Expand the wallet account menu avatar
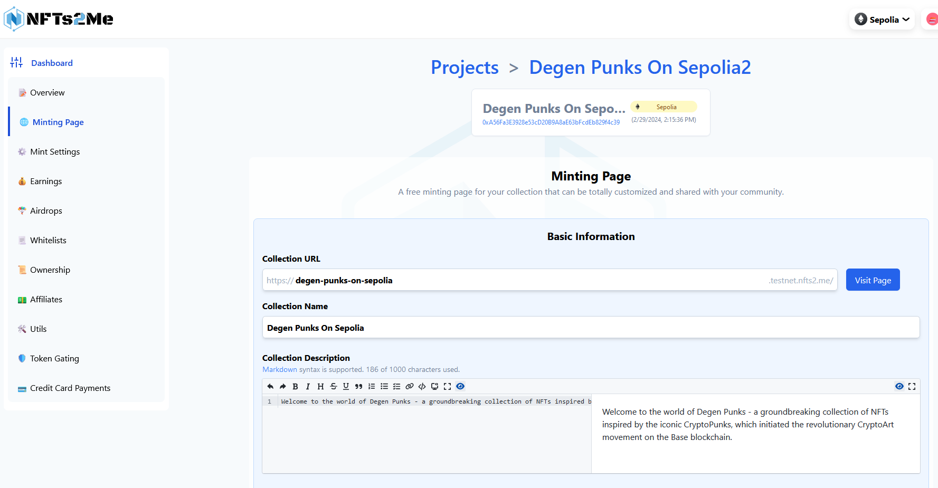The height and width of the screenshot is (488, 938). click(932, 20)
